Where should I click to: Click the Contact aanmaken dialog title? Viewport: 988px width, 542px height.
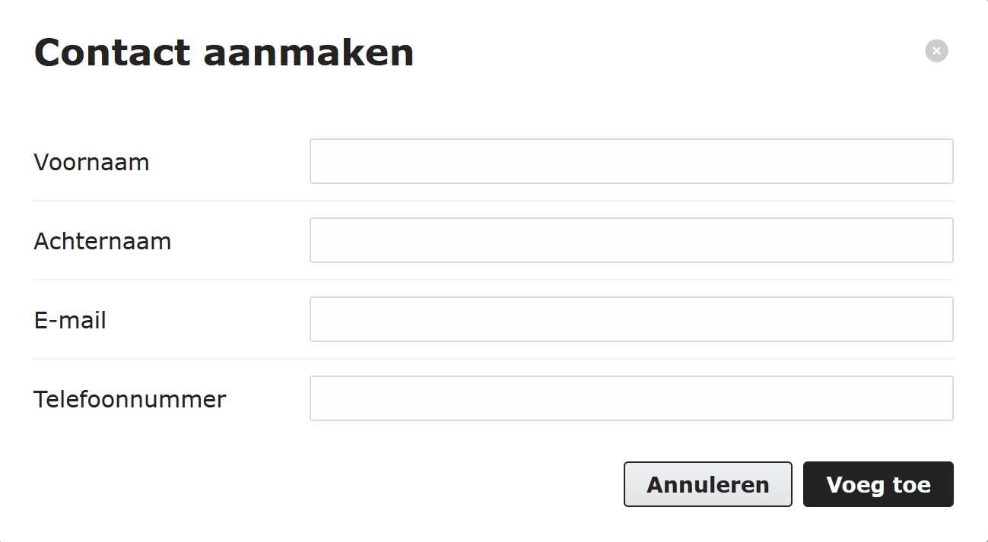point(224,52)
